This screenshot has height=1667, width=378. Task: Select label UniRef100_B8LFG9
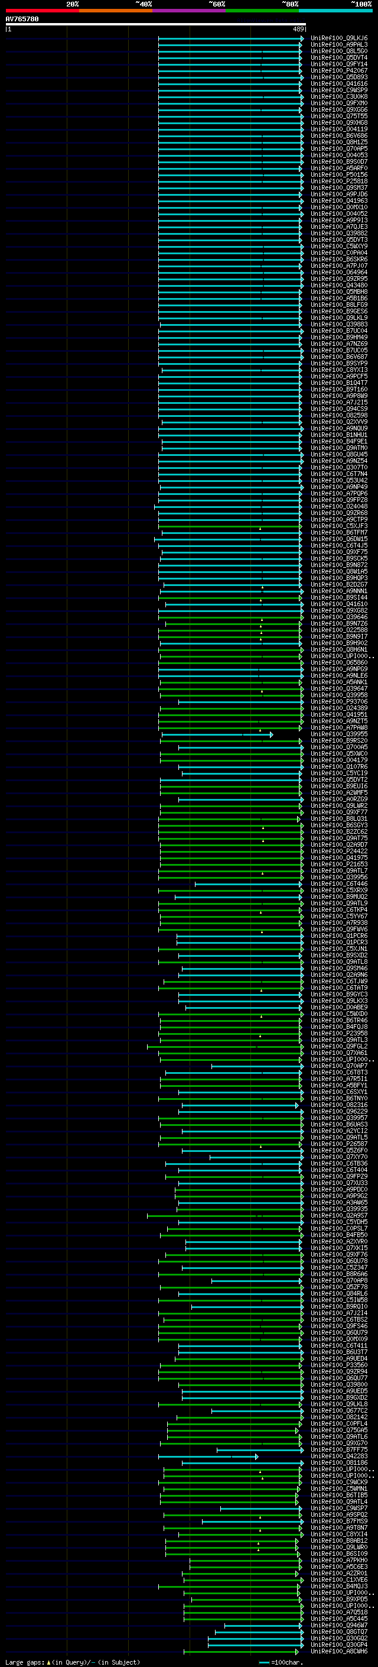click(x=339, y=305)
